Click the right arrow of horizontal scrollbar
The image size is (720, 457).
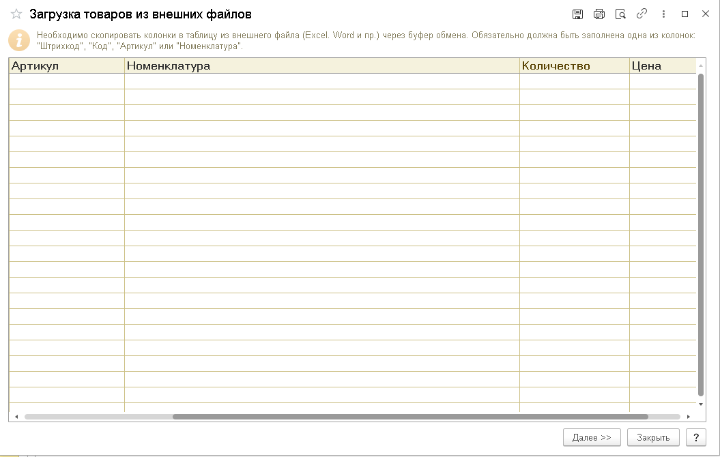pos(688,416)
